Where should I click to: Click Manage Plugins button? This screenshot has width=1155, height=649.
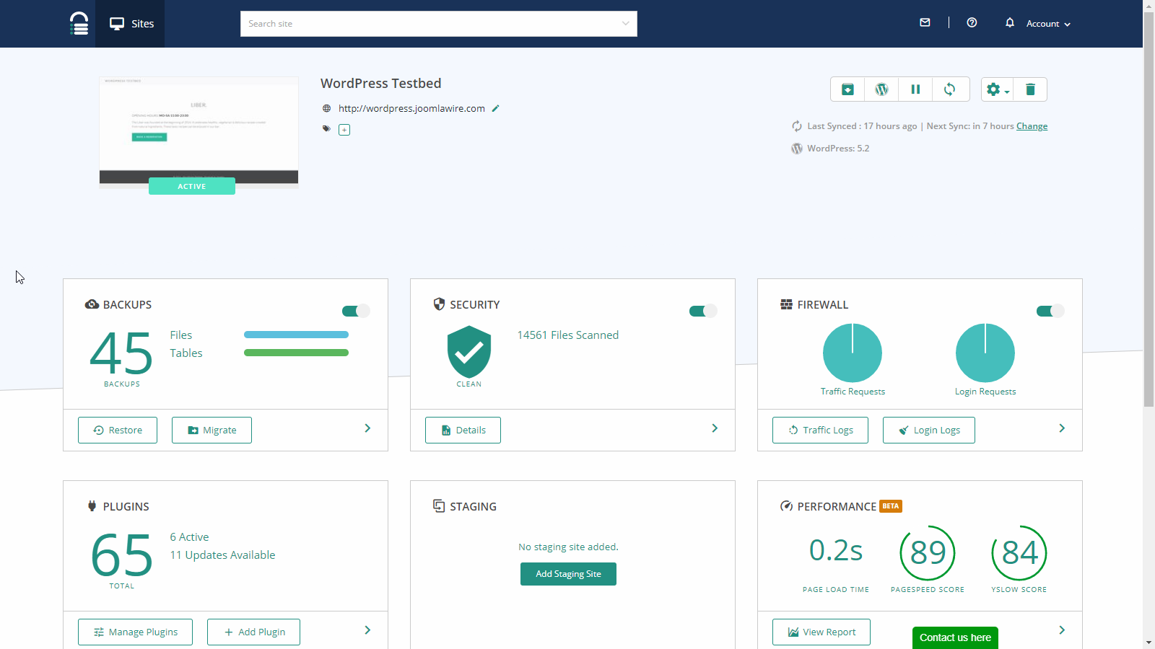pos(135,632)
